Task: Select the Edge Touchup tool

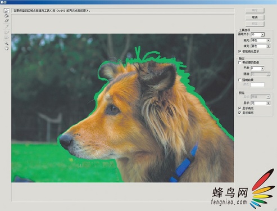Action: click(7, 37)
